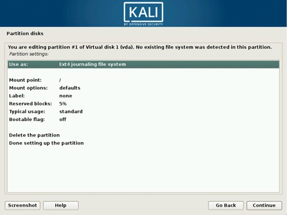Click the Go Back button
The height and width of the screenshot is (215, 287).
coord(226,205)
